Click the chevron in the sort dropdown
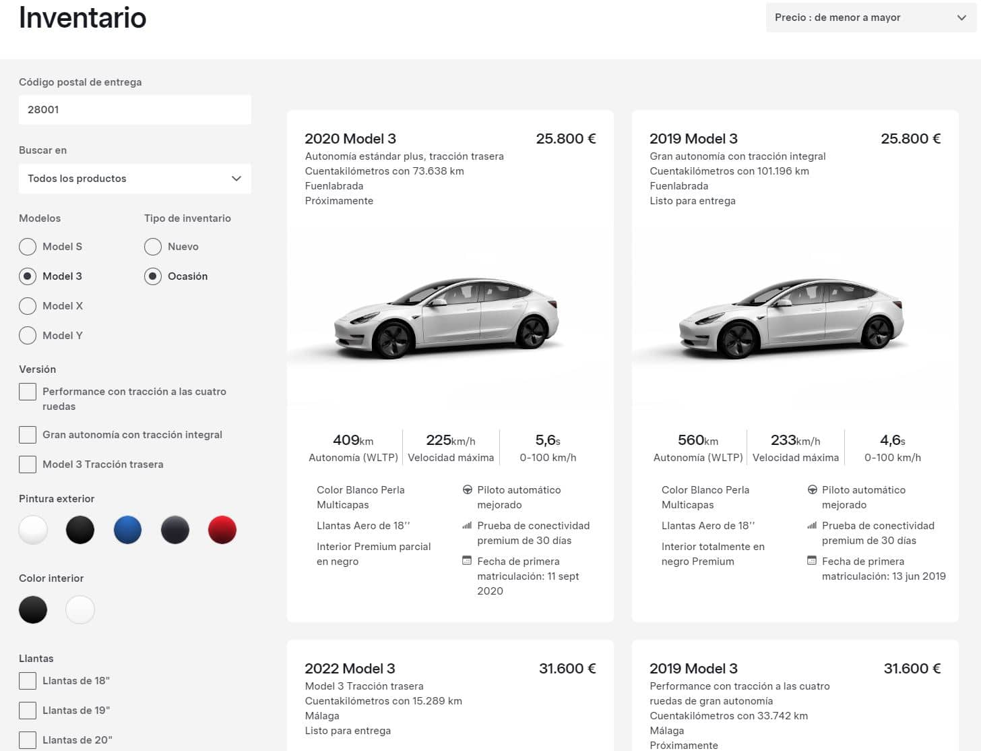The image size is (981, 751). click(961, 18)
